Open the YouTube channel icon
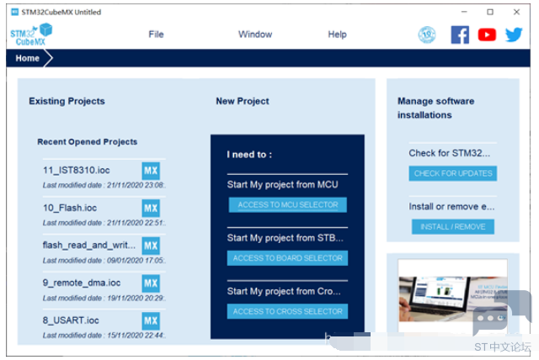 click(x=487, y=34)
